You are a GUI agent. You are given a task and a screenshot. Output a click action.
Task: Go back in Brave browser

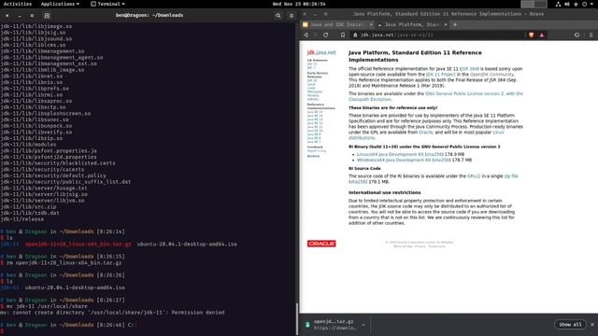306,35
